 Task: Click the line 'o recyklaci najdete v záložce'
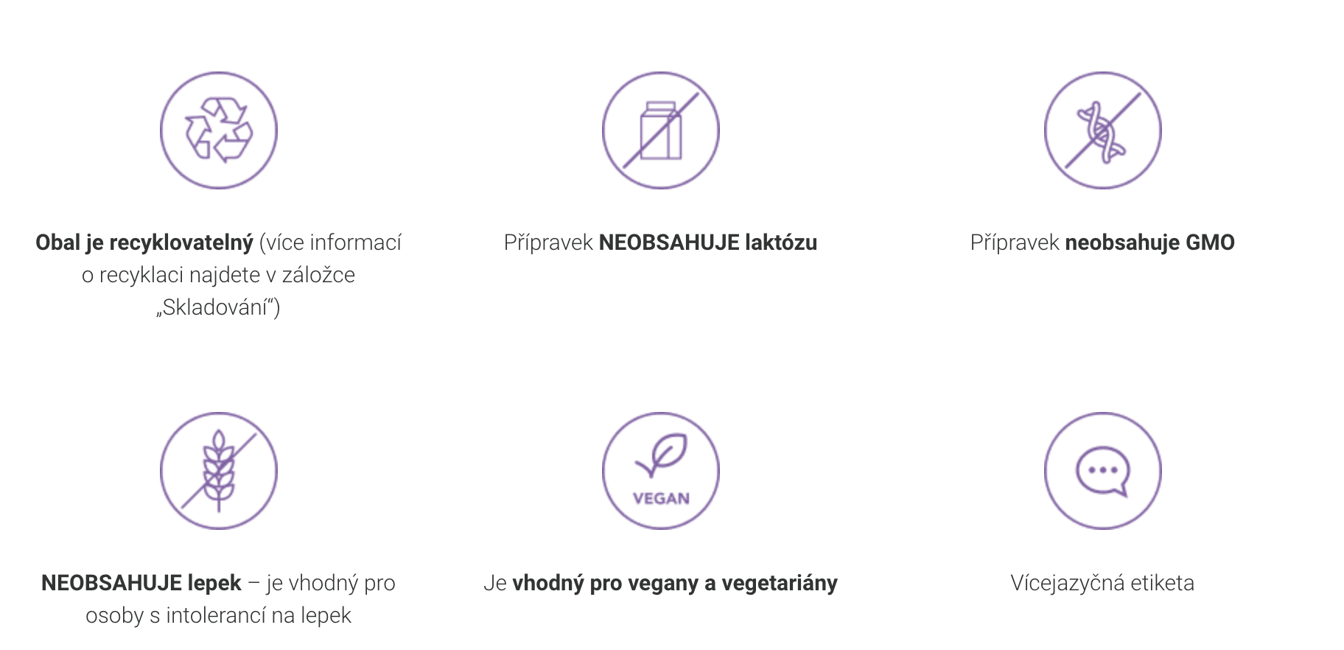click(218, 275)
